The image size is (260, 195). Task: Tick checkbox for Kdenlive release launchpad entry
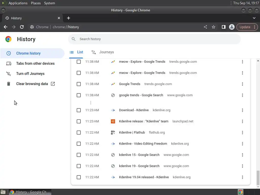point(79,121)
